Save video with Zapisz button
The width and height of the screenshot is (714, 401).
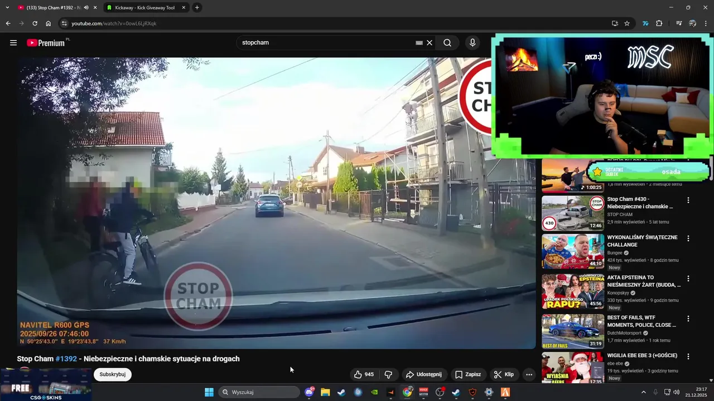point(467,375)
